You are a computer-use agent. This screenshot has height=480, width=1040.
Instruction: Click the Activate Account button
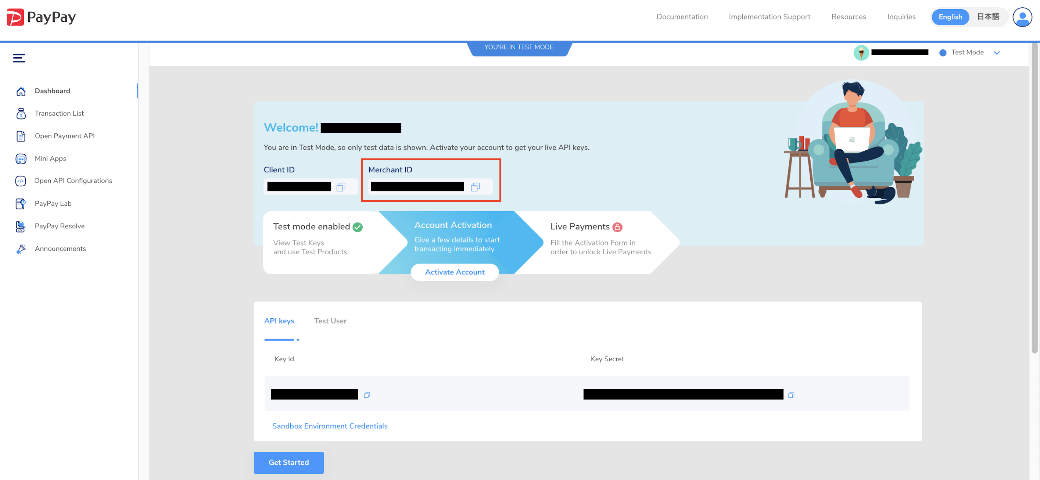tap(454, 272)
